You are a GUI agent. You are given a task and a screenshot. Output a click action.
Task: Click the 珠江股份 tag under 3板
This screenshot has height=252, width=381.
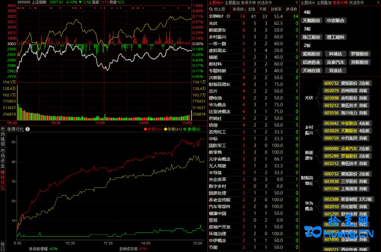pyautogui.click(x=311, y=37)
